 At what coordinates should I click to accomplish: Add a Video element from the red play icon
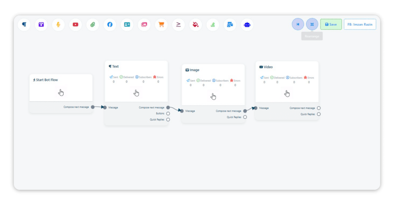coord(75,25)
